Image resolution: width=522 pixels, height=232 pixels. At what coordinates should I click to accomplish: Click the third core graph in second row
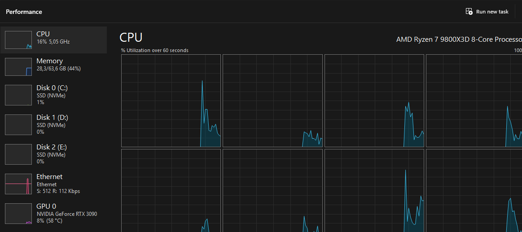pyautogui.click(x=374, y=191)
